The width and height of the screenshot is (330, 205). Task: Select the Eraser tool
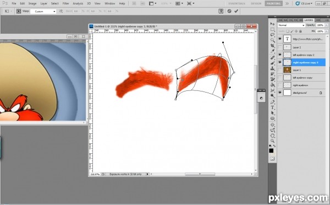point(272,79)
